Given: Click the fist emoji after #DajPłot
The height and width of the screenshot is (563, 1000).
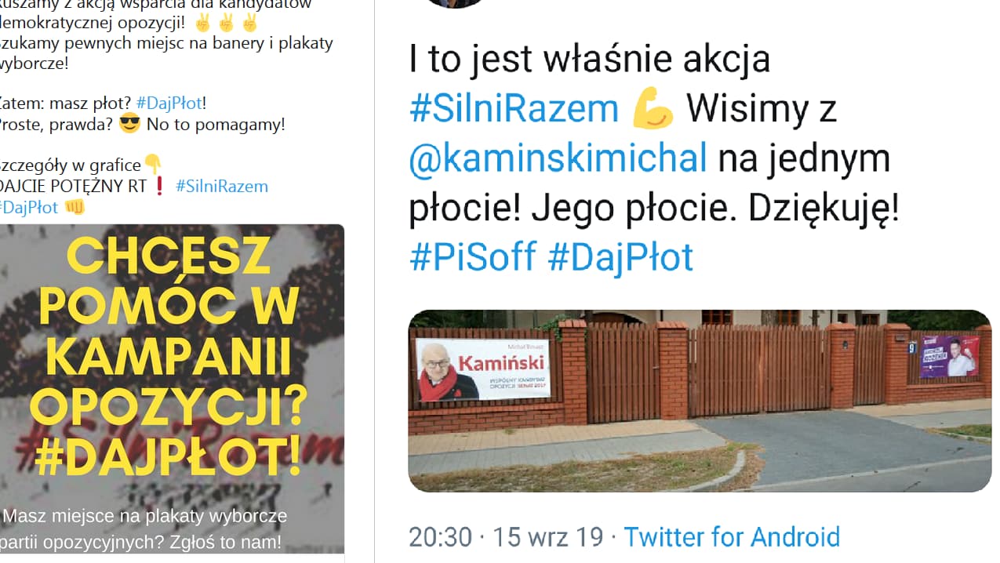Looking at the screenshot, I should pos(74,208).
